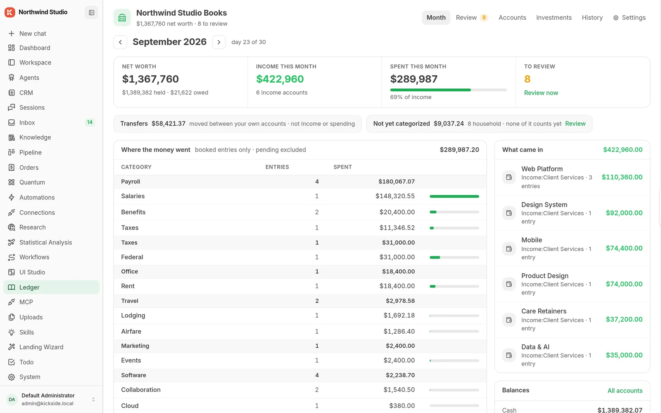Collapse the sidebar with the panel icon

(91, 12)
